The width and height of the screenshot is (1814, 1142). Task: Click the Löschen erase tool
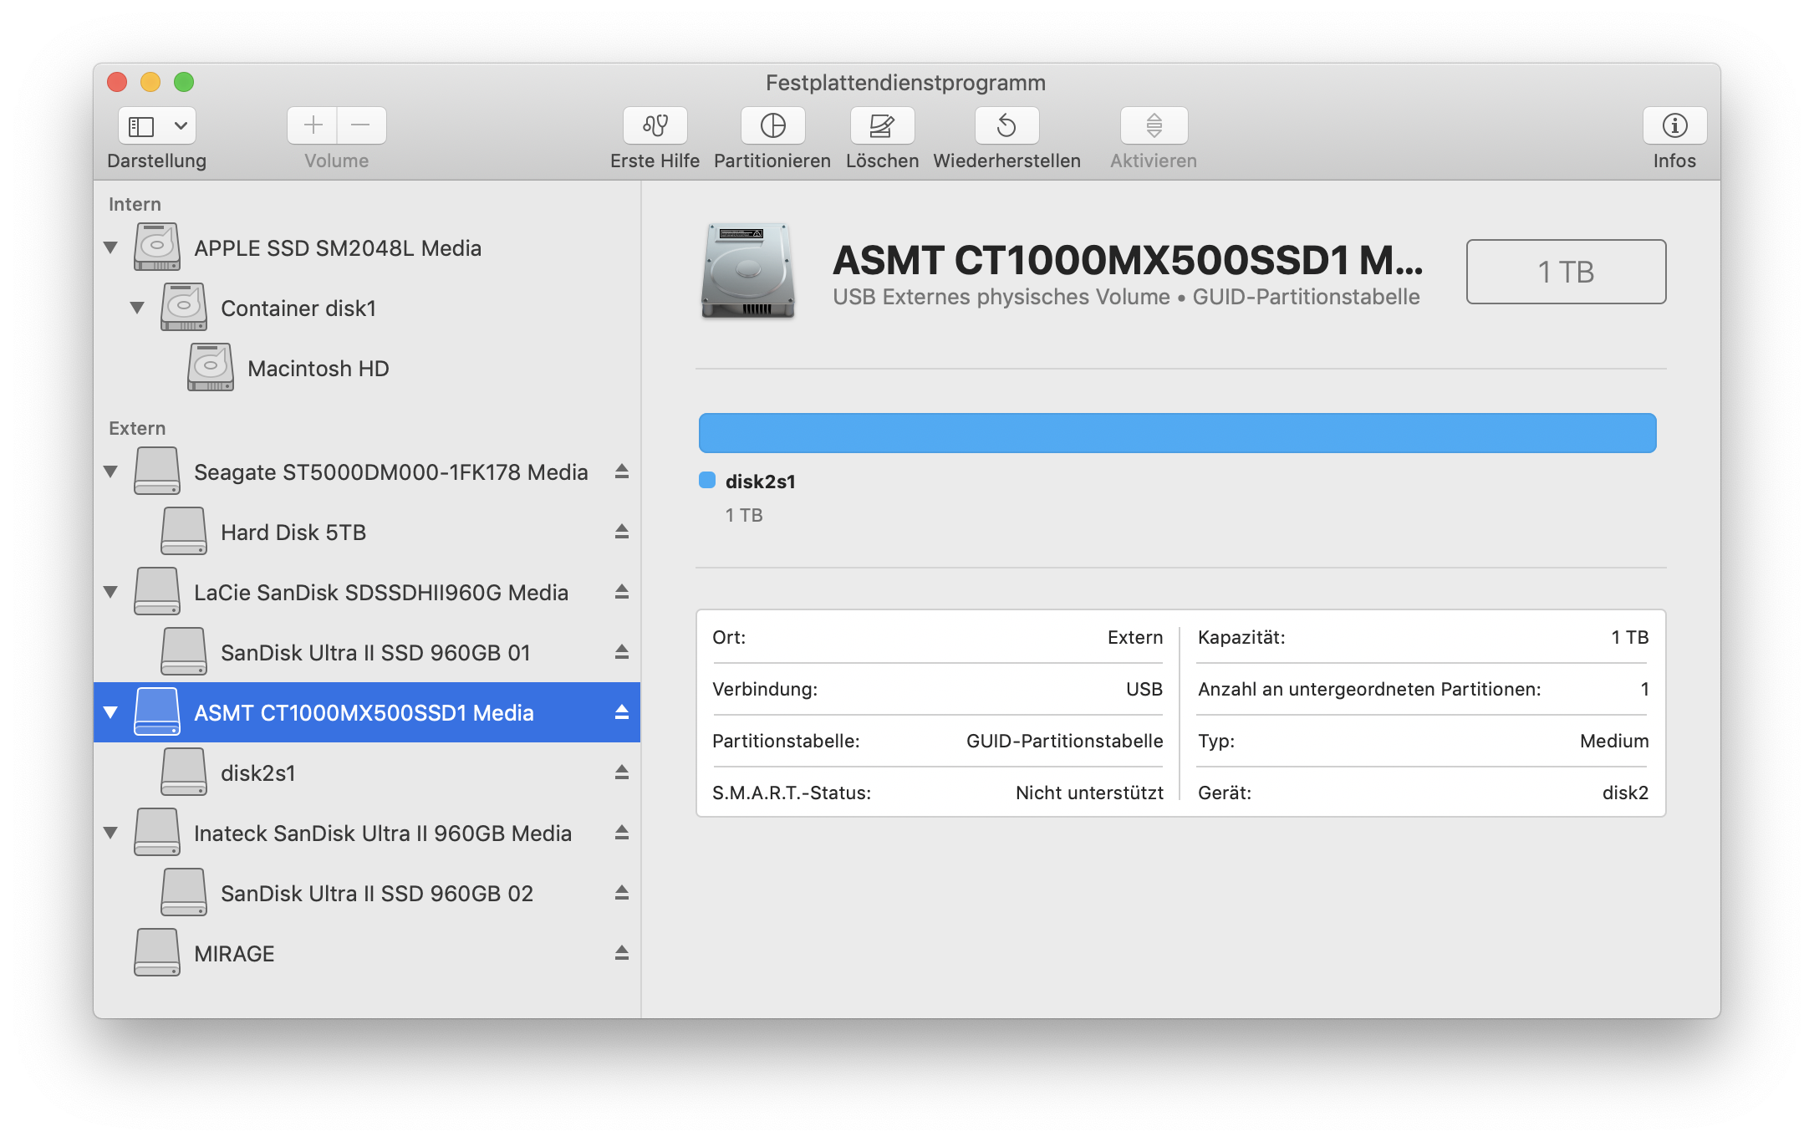(882, 125)
